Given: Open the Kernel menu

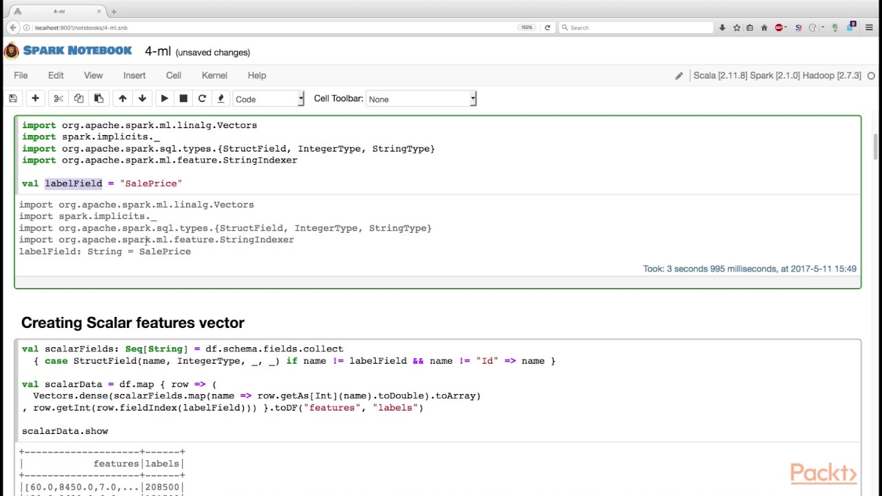Looking at the screenshot, I should (x=214, y=76).
